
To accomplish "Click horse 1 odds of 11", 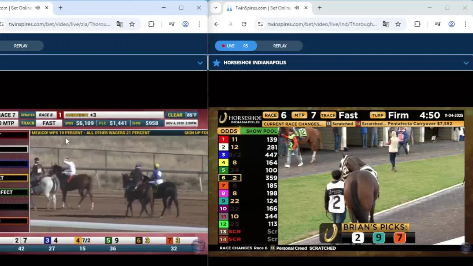I will tap(234, 139).
